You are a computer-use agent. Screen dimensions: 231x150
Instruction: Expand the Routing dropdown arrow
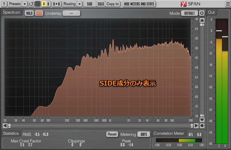[x=80, y=4]
